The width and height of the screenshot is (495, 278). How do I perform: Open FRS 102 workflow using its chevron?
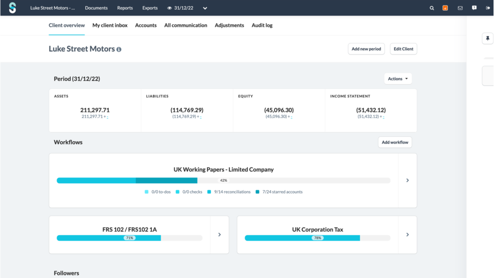[x=219, y=235]
